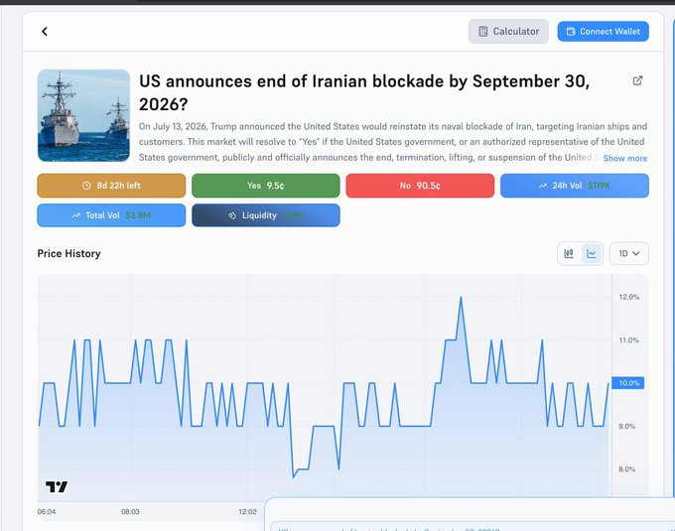Open market in external link icon
Image resolution: width=675 pixels, height=531 pixels.
point(637,81)
